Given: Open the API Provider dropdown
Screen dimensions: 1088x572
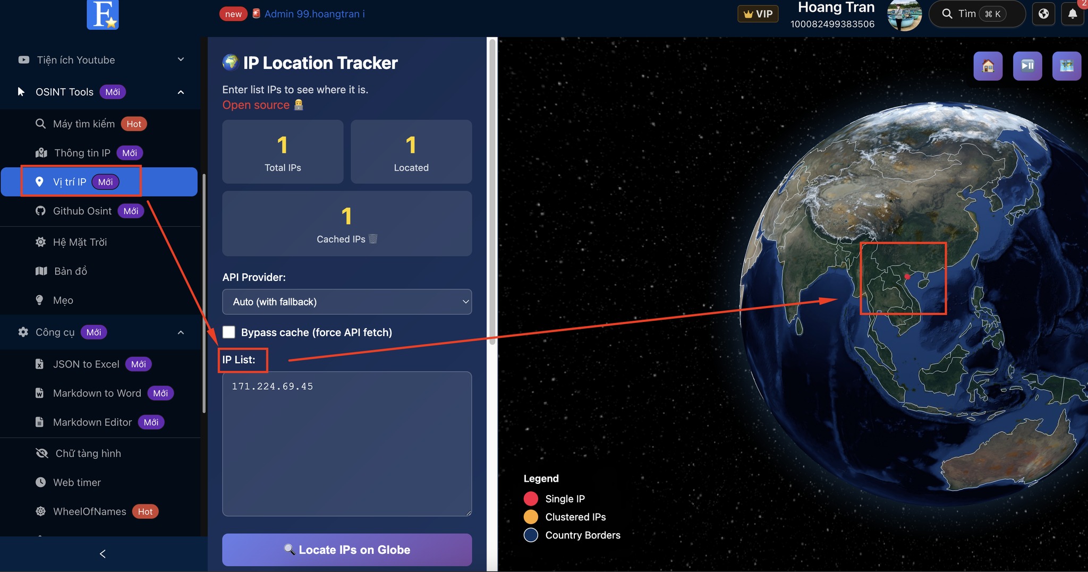Looking at the screenshot, I should point(347,302).
